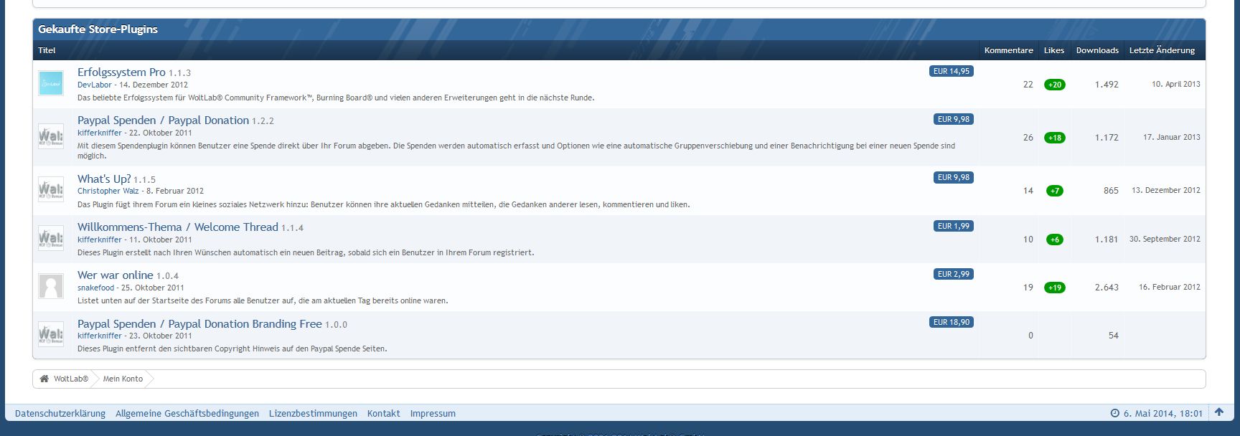Click the +19 likes badge

pyautogui.click(x=1054, y=288)
